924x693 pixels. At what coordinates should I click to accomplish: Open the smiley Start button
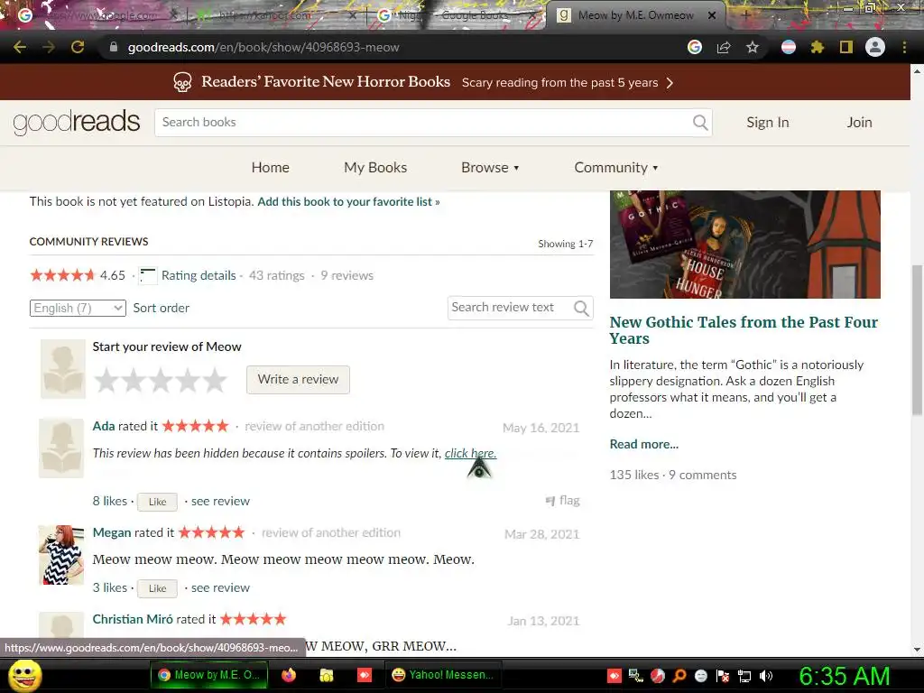[24, 675]
